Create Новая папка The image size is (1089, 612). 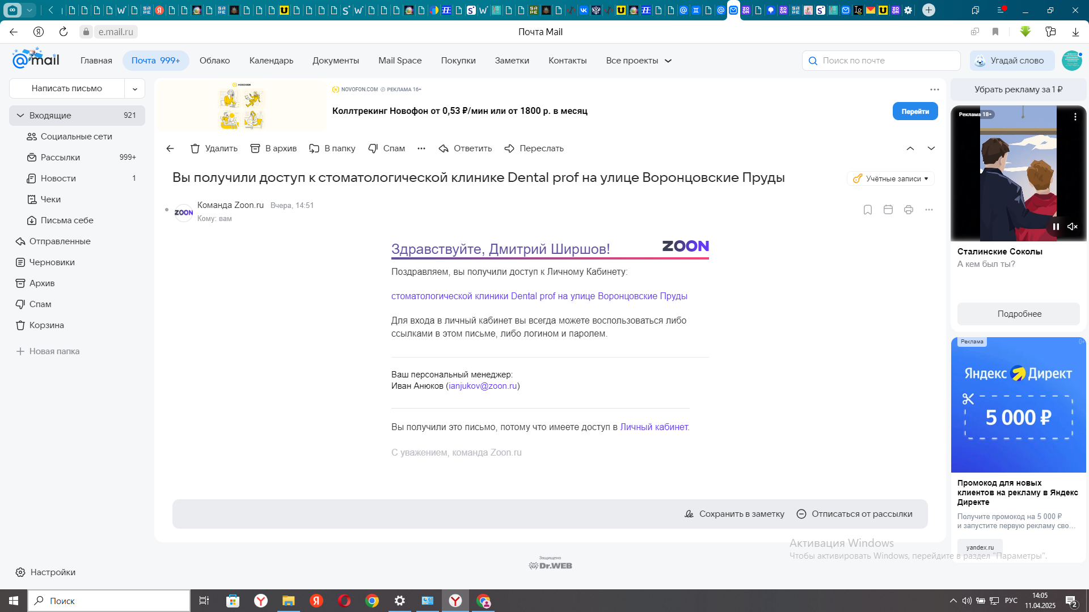(x=48, y=351)
